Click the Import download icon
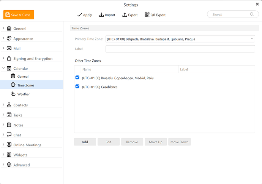This screenshot has height=184, width=262. (101, 15)
